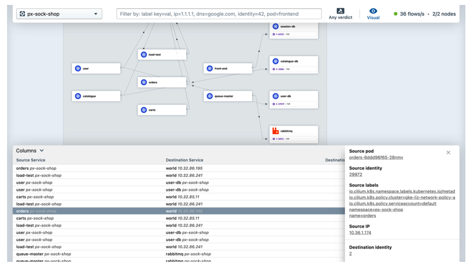Click the policy.serviceaccount=default label

(x=393, y=204)
